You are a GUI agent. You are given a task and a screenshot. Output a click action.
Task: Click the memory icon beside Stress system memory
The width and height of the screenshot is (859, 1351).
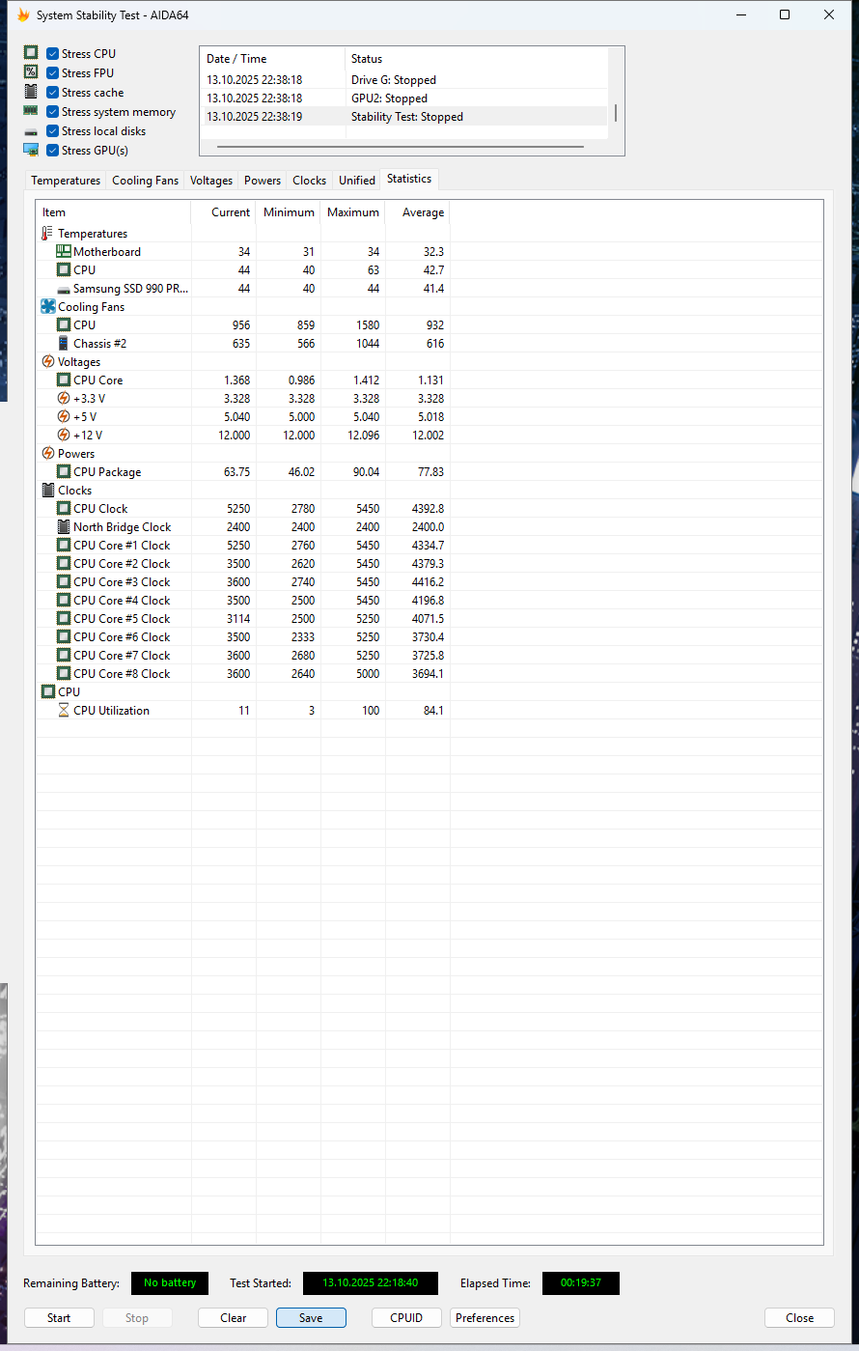pos(30,110)
